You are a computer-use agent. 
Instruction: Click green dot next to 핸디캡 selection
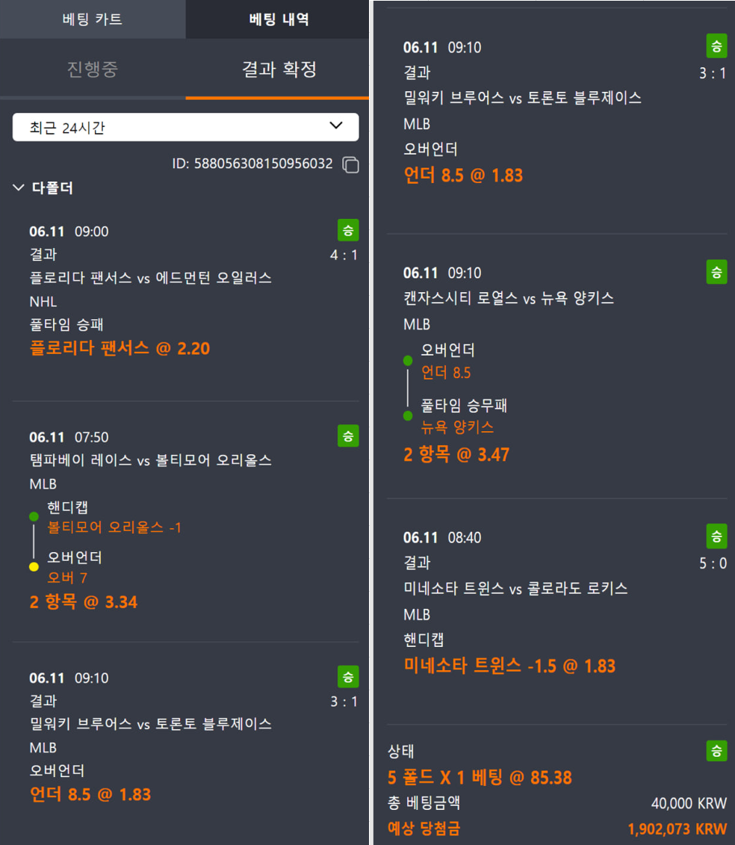[x=34, y=517]
